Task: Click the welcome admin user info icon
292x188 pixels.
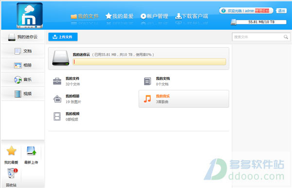Action: click(223, 11)
